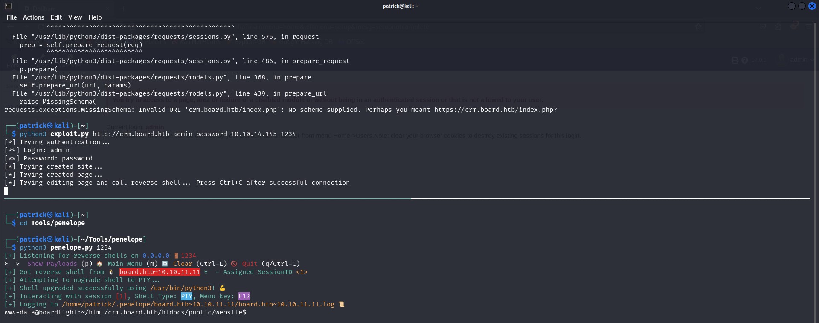Click the models.py line 439 traceback entry
819x323 pixels.
[169, 93]
